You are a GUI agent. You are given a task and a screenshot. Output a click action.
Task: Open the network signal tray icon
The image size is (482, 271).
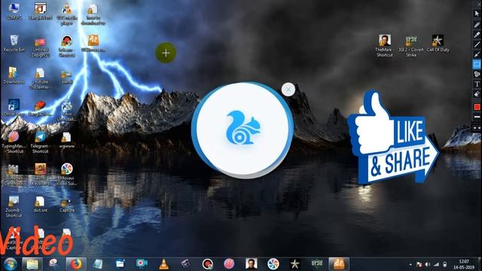coord(437,264)
